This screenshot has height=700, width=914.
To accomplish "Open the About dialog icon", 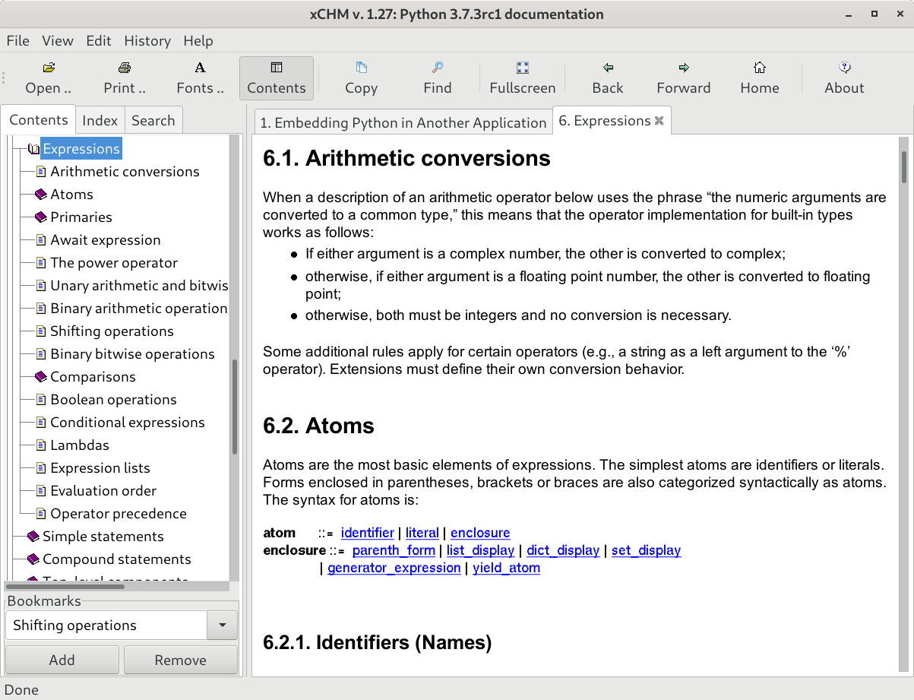I will pos(844,68).
